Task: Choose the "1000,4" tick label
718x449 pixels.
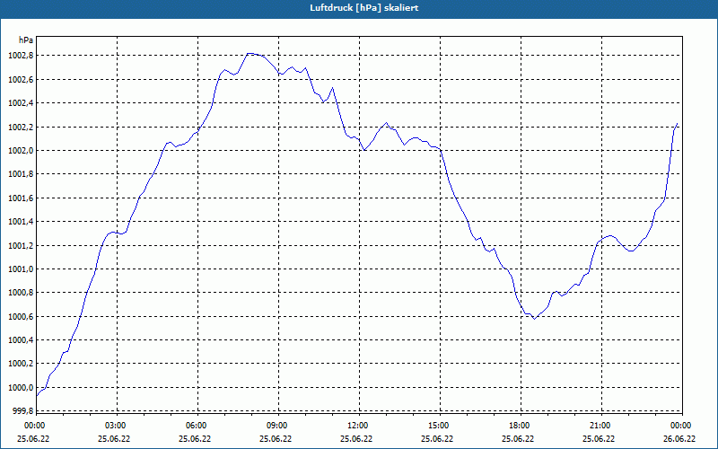Action: pyautogui.click(x=21, y=340)
